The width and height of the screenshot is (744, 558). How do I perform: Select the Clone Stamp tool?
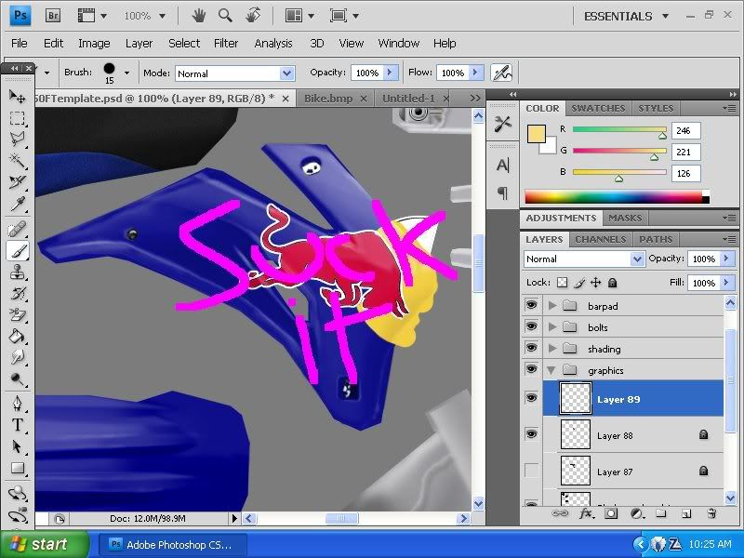(17, 272)
